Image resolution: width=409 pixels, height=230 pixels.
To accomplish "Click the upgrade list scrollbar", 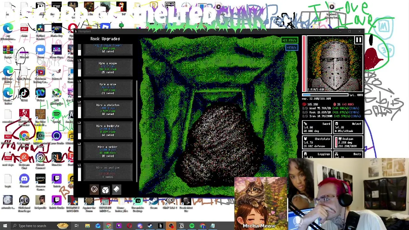I will [x=137, y=131].
